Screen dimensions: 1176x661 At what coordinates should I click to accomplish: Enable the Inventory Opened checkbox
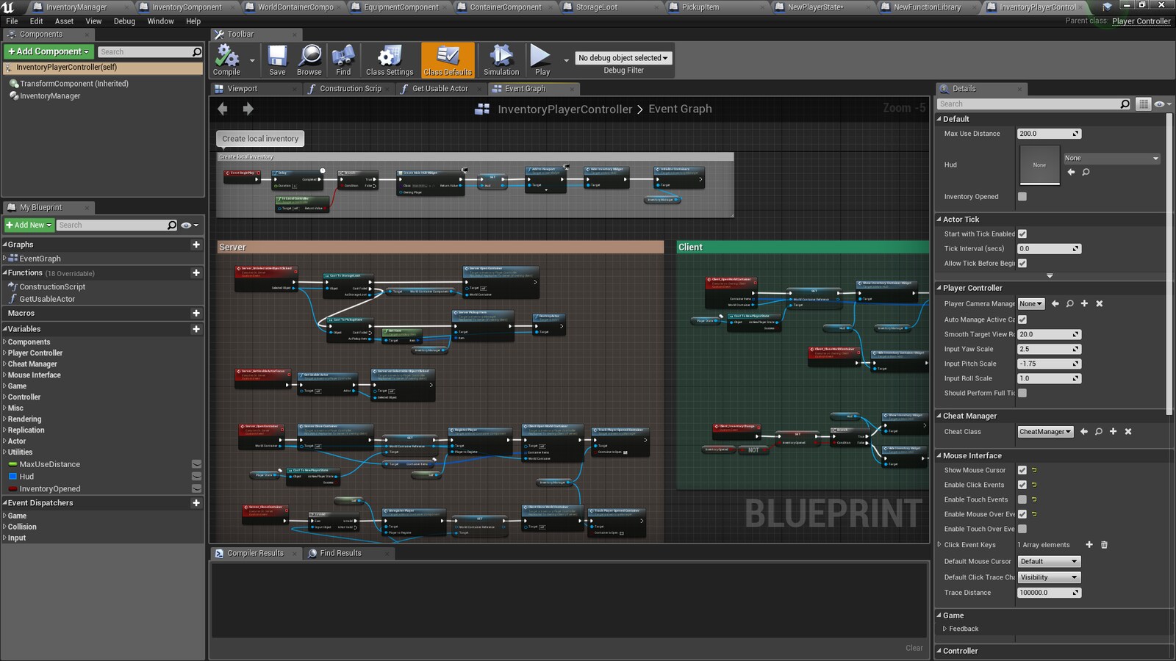click(1022, 196)
